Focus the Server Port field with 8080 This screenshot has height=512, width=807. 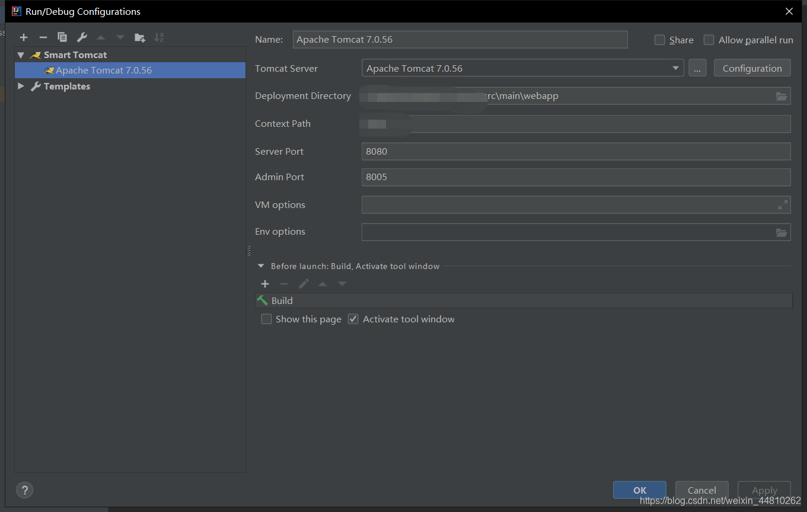click(x=576, y=151)
